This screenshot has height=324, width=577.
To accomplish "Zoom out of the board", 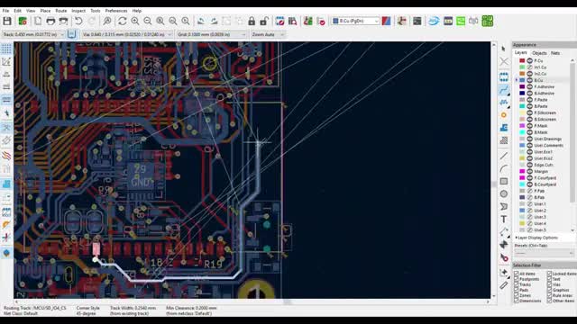I will click(x=148, y=21).
